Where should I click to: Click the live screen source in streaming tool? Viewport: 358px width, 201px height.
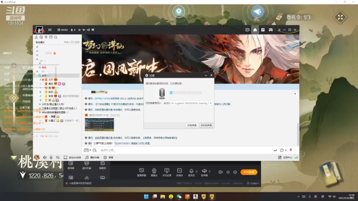point(141,172)
